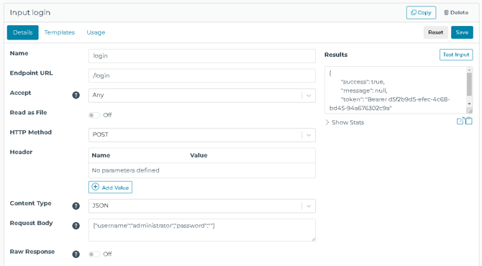Click the Test Input button
Screen dimensions: 482x266
(x=456, y=55)
